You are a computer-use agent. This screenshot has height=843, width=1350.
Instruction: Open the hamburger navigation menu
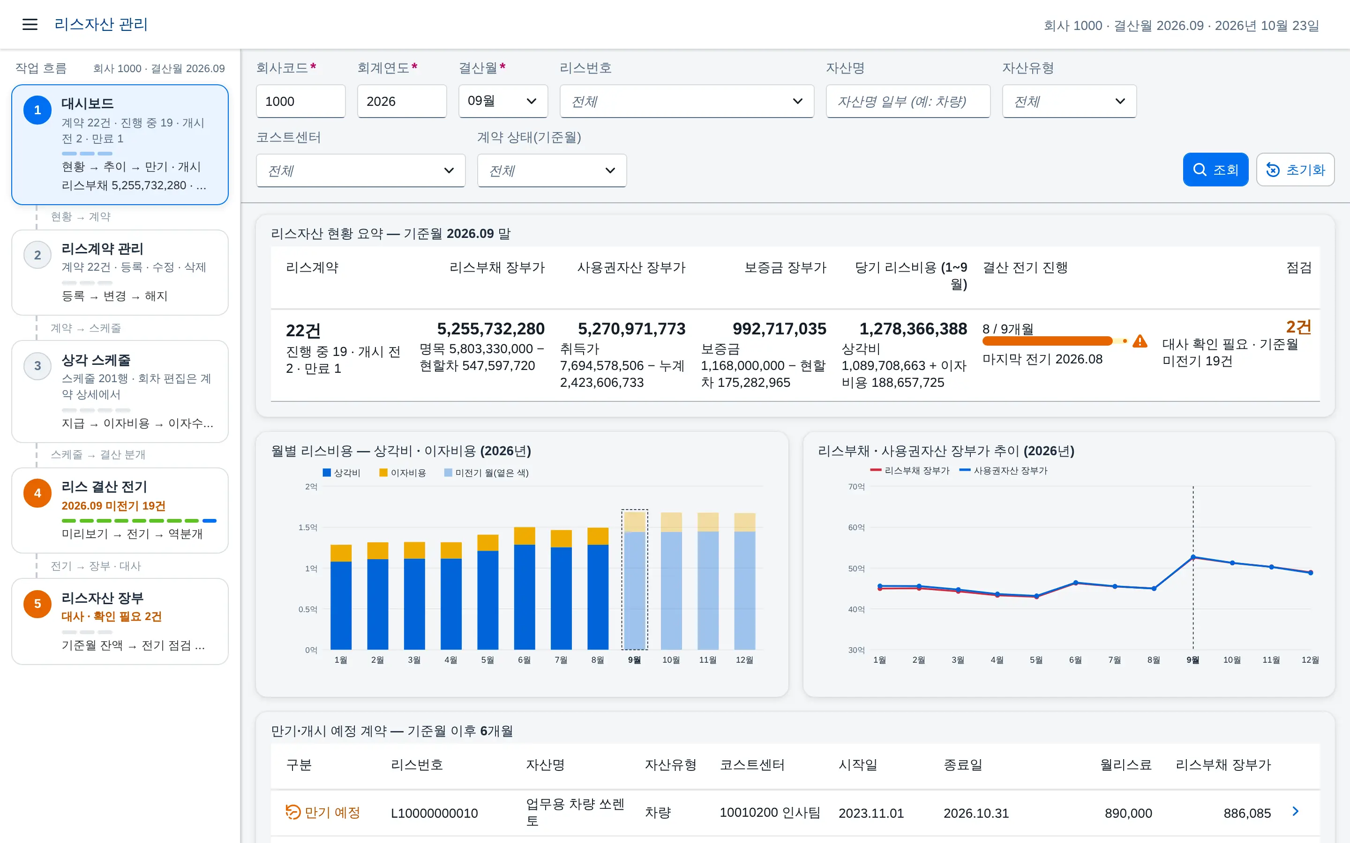[30, 24]
